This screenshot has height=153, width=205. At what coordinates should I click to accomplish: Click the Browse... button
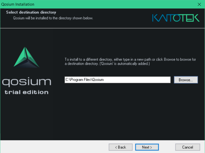point(186,80)
